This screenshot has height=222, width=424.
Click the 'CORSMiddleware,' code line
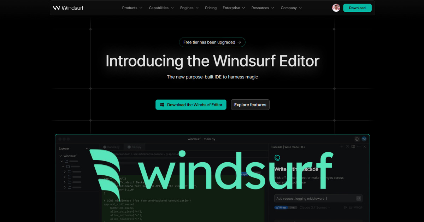122,208
